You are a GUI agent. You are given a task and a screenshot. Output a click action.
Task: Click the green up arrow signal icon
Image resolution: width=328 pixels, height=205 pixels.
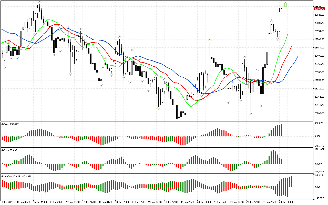pyautogui.click(x=285, y=5)
